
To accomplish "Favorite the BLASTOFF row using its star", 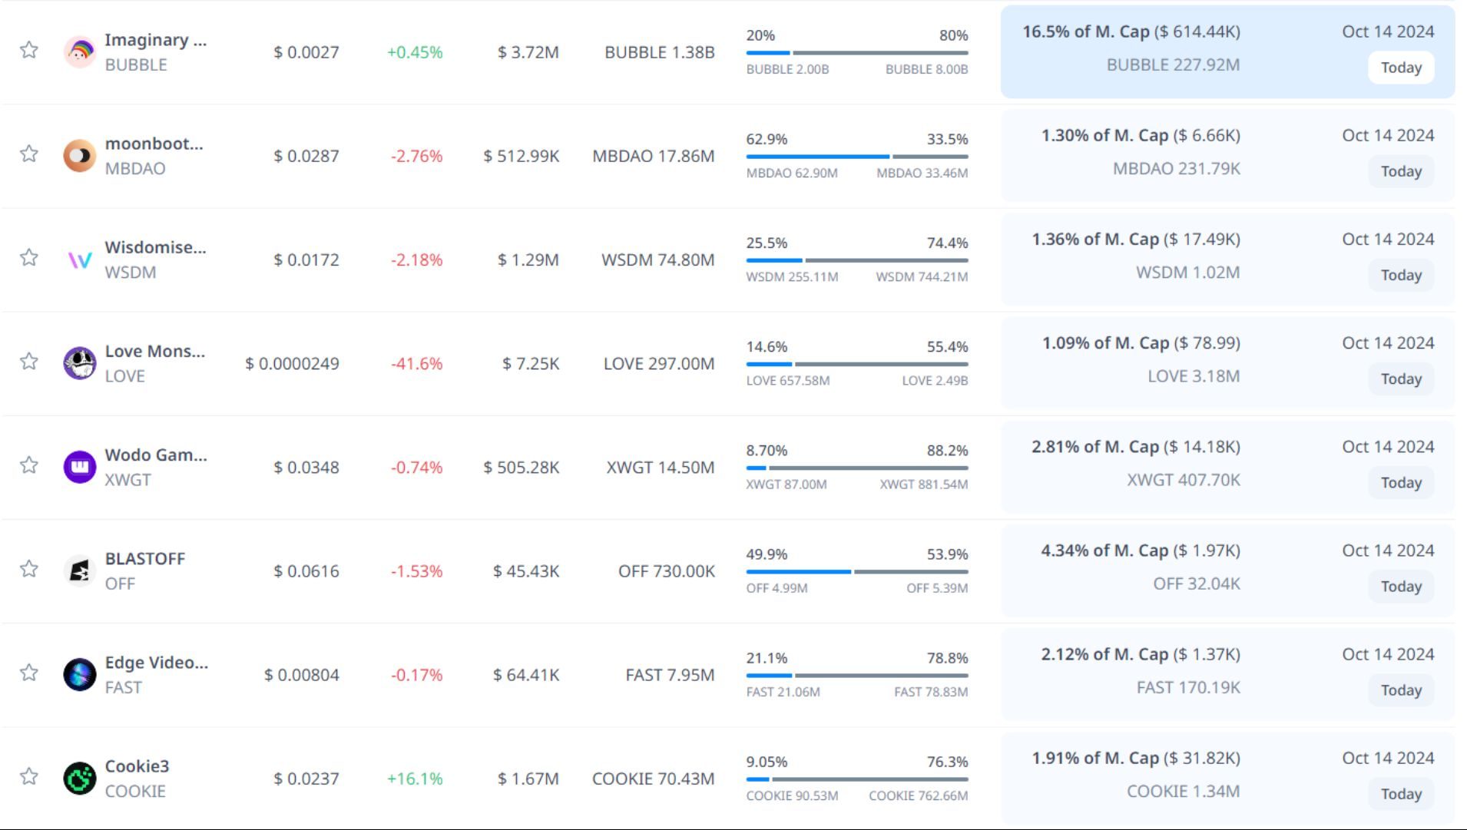I will [x=29, y=569].
